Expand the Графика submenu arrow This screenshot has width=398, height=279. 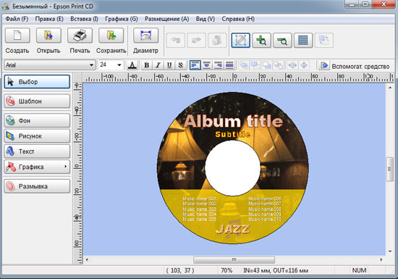[x=65, y=167]
